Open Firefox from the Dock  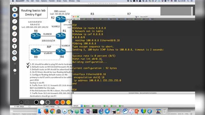point(46,111)
